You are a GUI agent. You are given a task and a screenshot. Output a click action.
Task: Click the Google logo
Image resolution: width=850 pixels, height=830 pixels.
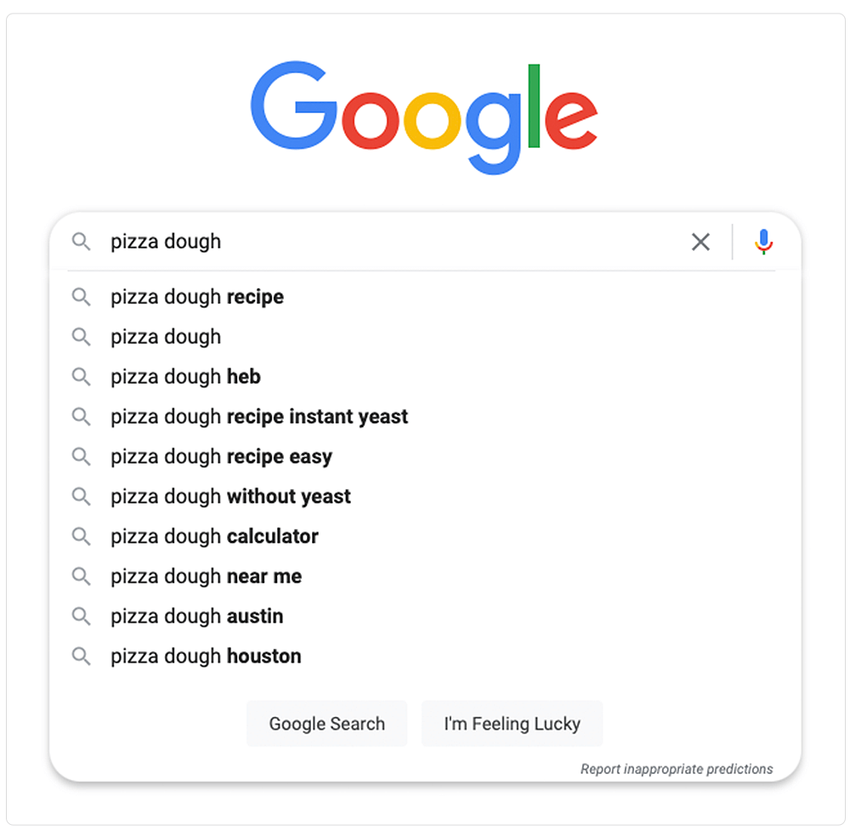(423, 115)
